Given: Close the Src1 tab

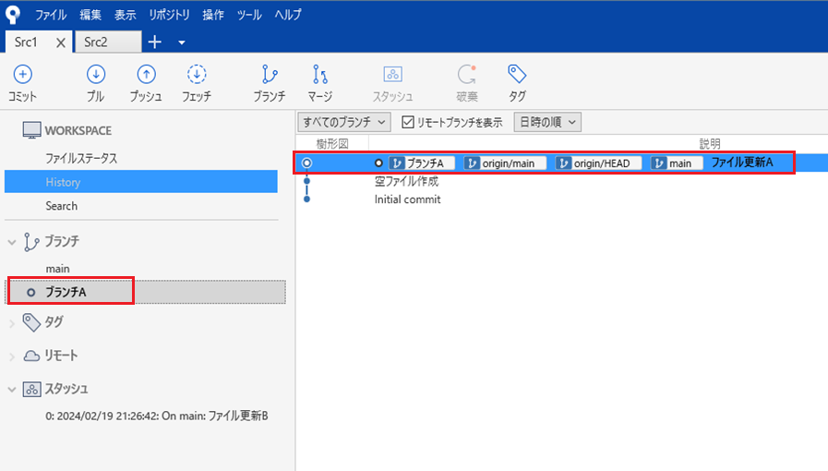Looking at the screenshot, I should point(61,42).
